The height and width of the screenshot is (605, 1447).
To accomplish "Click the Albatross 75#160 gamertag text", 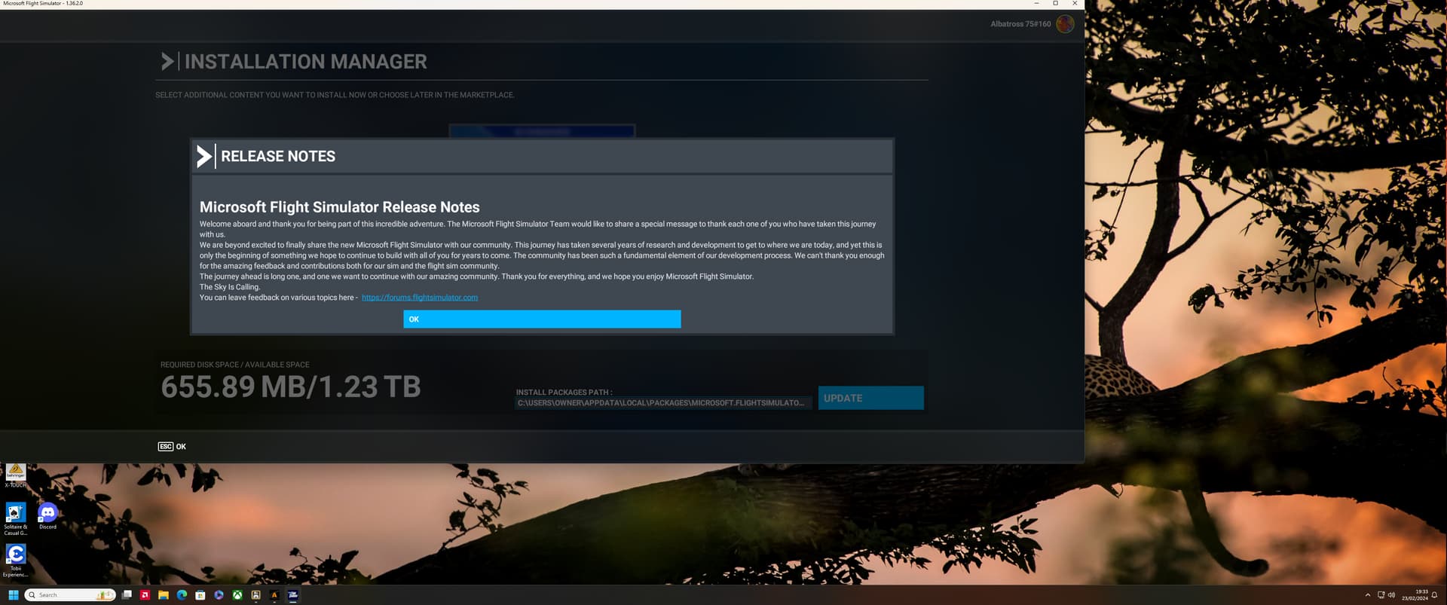I will pos(1020,24).
